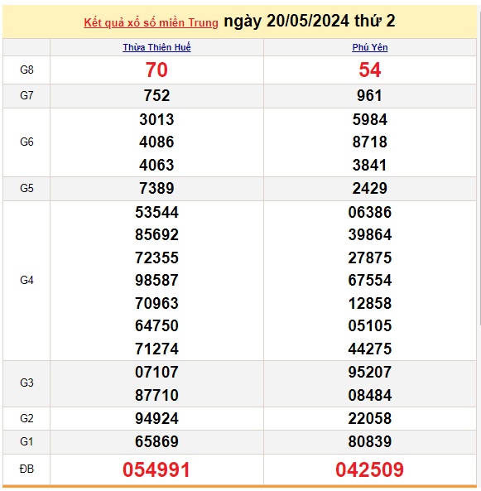
Task: Select the G7 prize label
Action: [26, 95]
